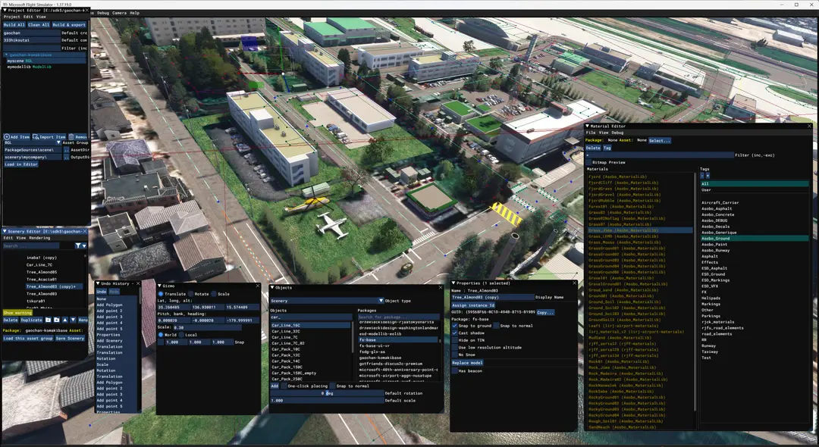Choose World coordinate space
This screenshot has width=819, height=447.
click(x=161, y=335)
